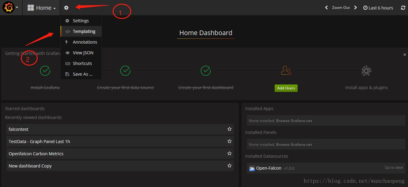Screen dimensions: 408x187
Task: Click the Install Grafana step text
Action: click(45, 88)
